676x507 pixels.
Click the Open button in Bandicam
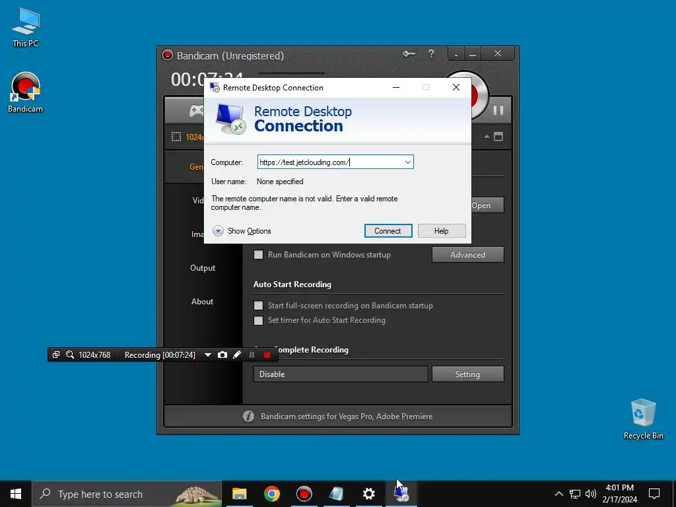point(487,205)
